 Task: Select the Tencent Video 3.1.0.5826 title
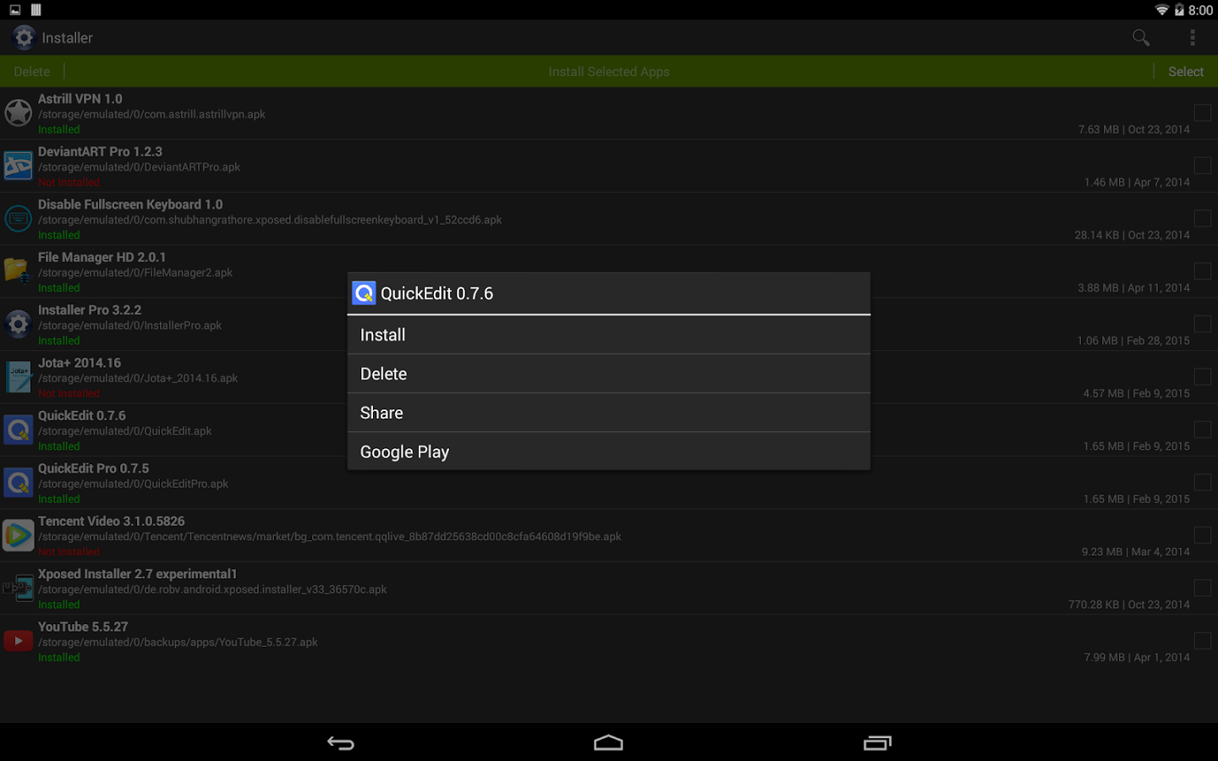pyautogui.click(x=111, y=522)
